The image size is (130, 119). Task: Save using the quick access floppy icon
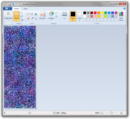pos(9,4)
